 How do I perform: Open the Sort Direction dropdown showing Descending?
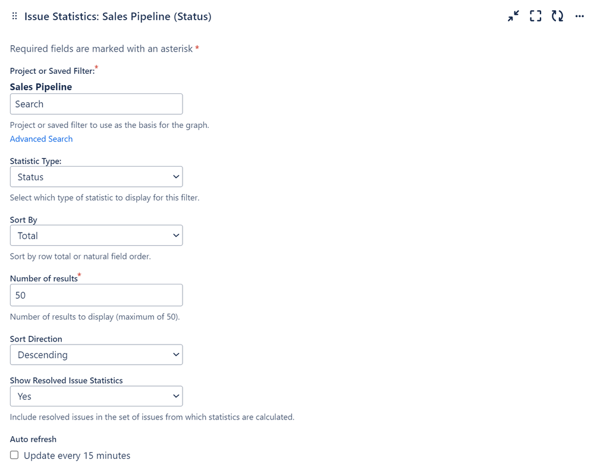[x=96, y=355]
